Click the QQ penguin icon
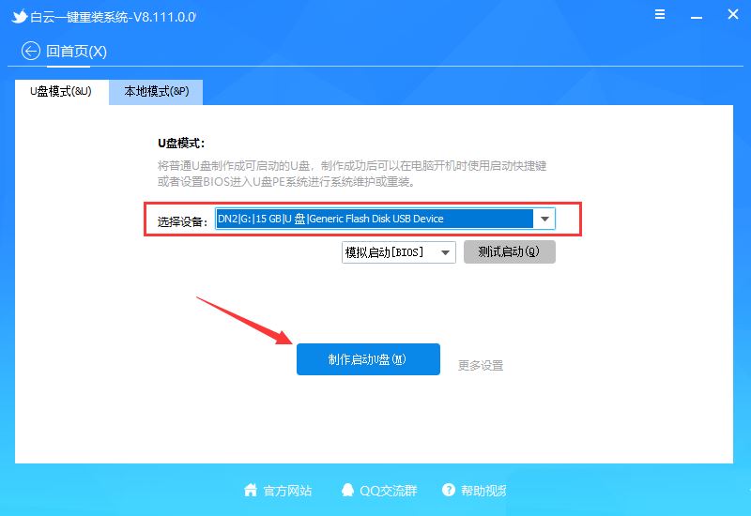The width and height of the screenshot is (751, 516). [347, 490]
